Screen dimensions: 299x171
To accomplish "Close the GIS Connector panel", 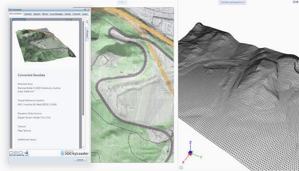I will tap(87, 9).
